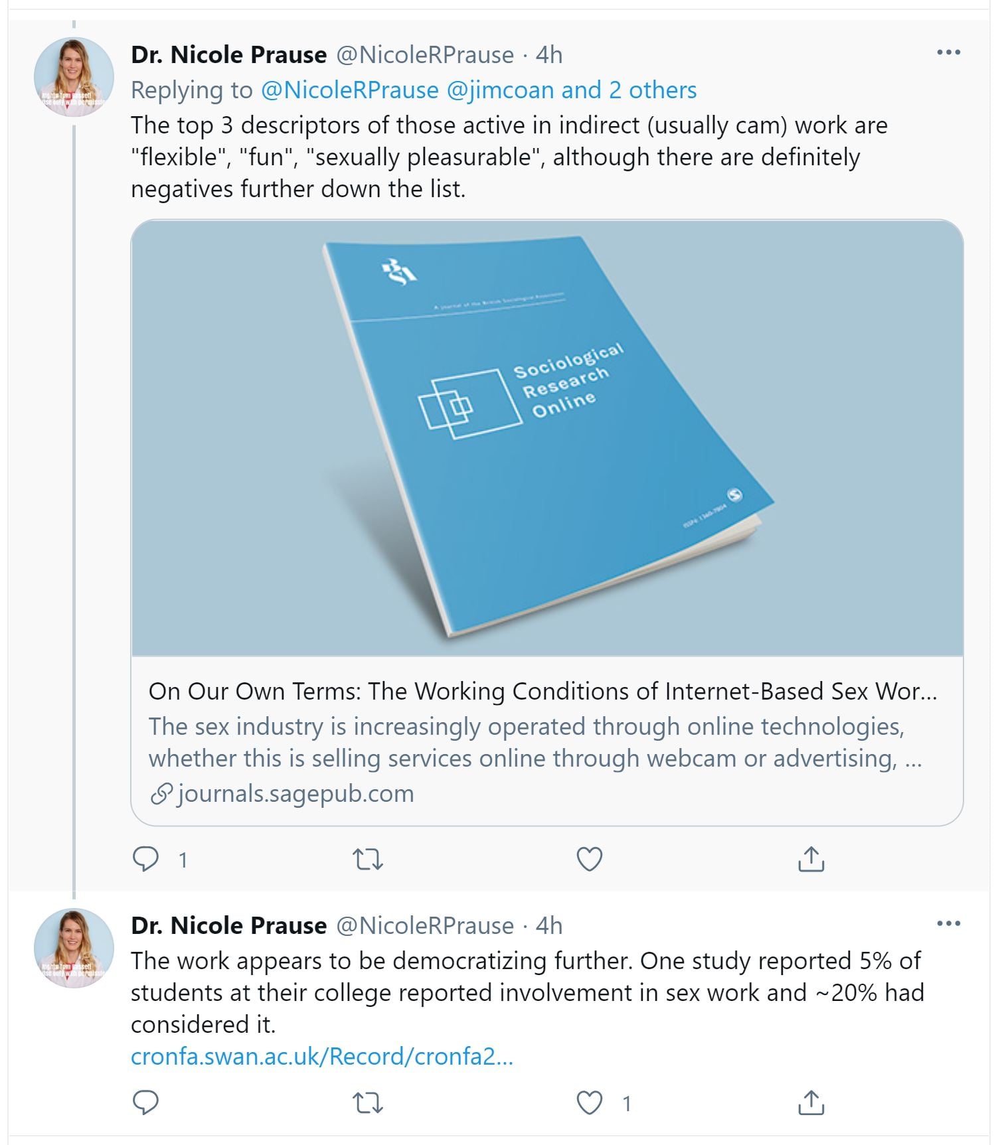Reply to the tweet about college students
The image size is (998, 1145).
click(146, 1103)
